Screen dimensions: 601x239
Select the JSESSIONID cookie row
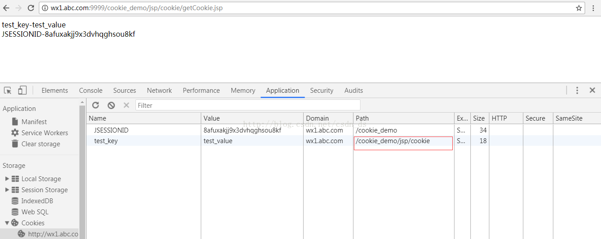click(x=343, y=130)
